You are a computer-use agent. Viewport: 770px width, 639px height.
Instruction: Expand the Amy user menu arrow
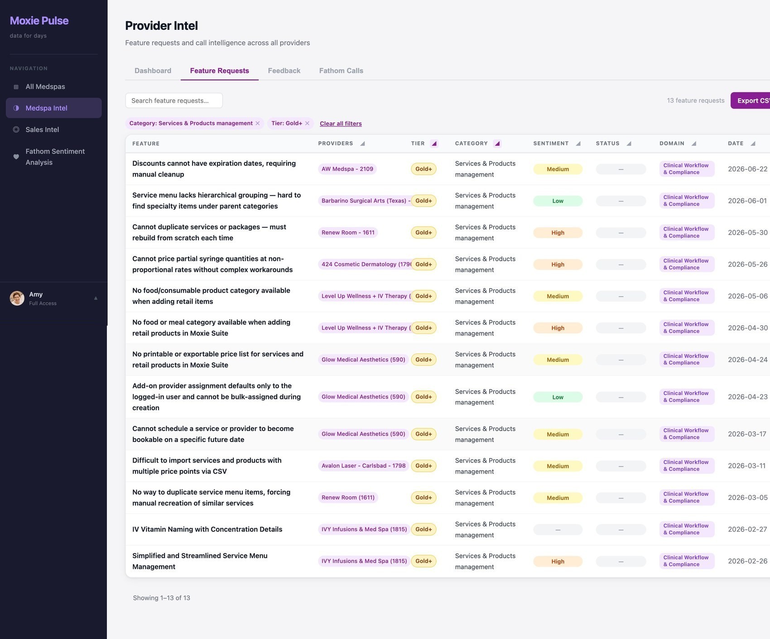click(x=96, y=298)
